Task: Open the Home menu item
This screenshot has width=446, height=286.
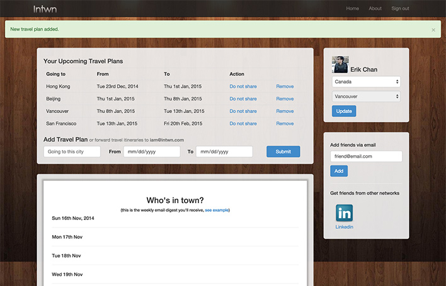Action: pos(352,9)
